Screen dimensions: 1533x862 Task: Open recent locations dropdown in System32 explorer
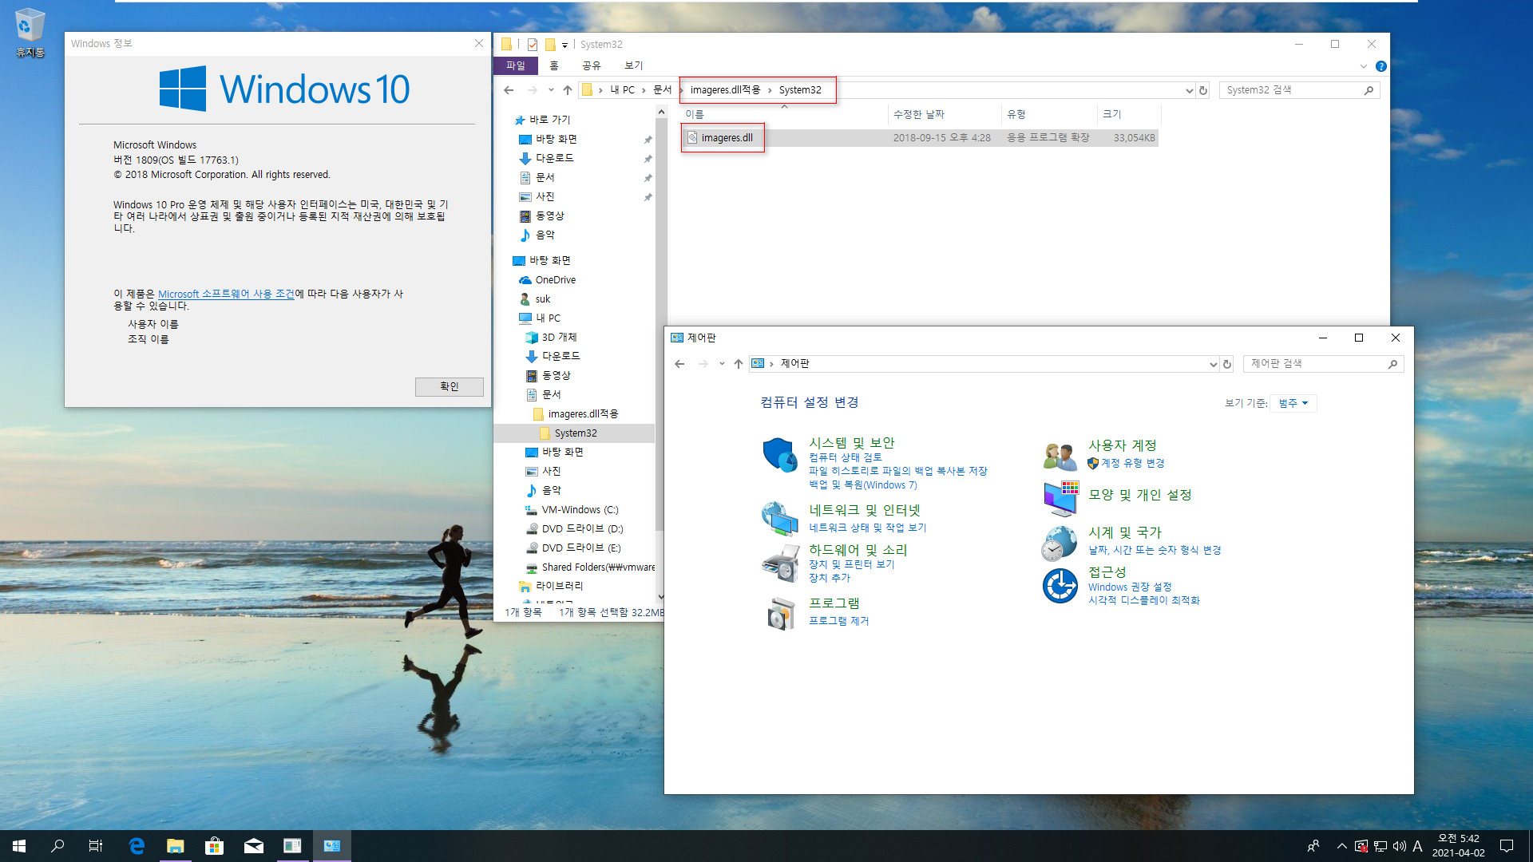(551, 90)
